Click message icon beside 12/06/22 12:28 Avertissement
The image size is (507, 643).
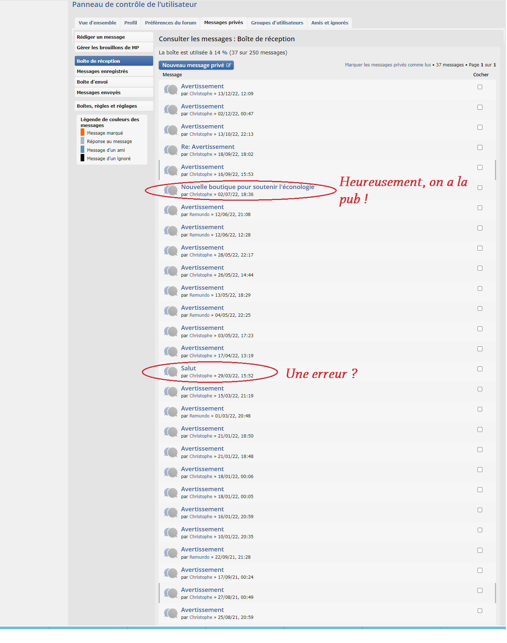click(171, 230)
